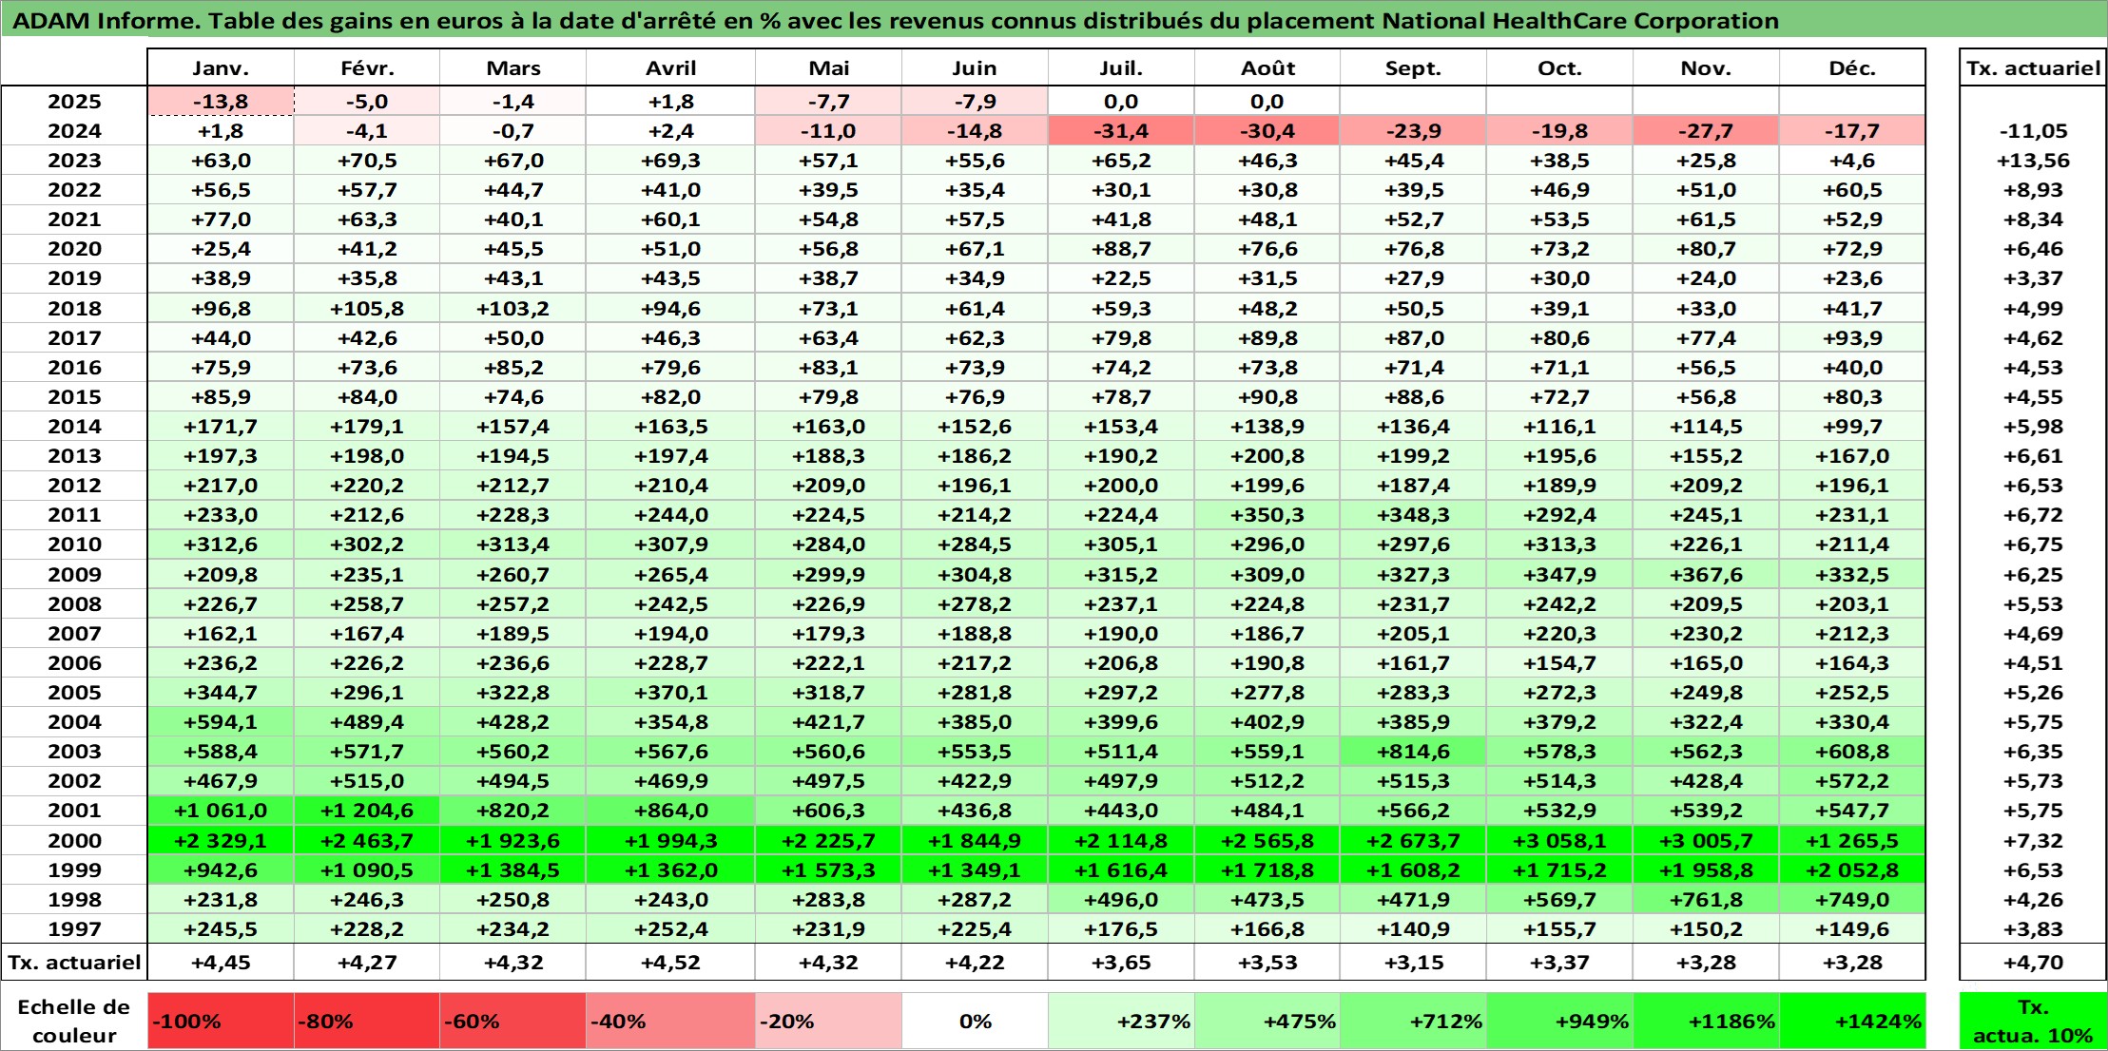Click the 'Tx. actua. 10%' green legend cell
This screenshot has width=2108, height=1051.
coord(2033,1022)
